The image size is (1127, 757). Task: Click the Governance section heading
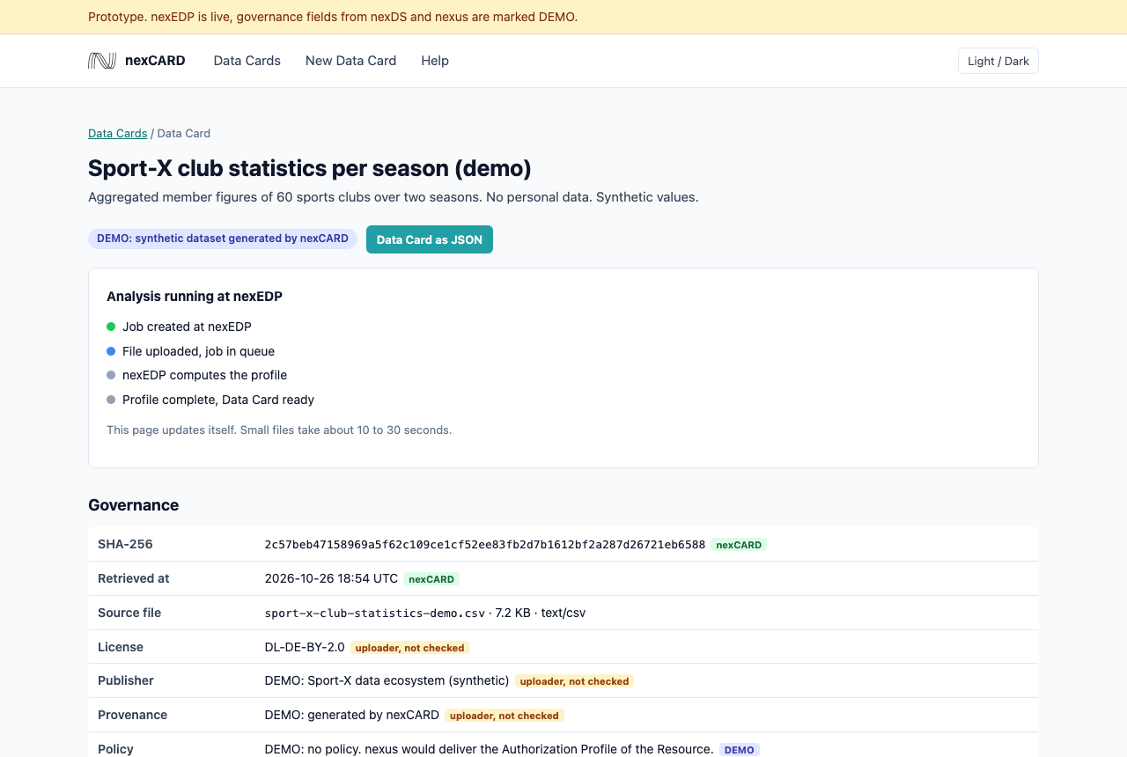[134, 505]
